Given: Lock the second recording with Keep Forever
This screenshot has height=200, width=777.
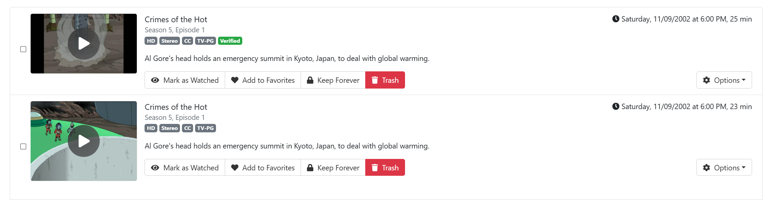Looking at the screenshot, I should coord(333,168).
